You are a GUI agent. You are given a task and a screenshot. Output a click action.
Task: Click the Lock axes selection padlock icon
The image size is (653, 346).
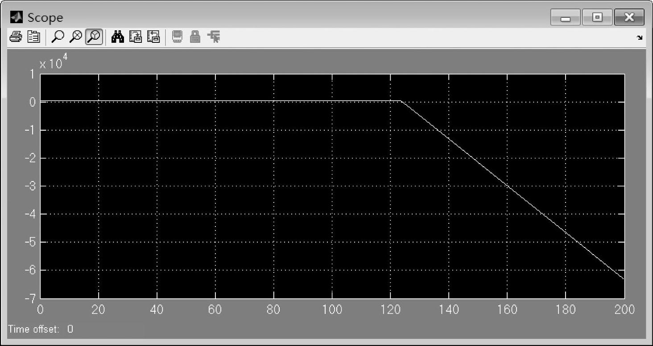point(195,37)
